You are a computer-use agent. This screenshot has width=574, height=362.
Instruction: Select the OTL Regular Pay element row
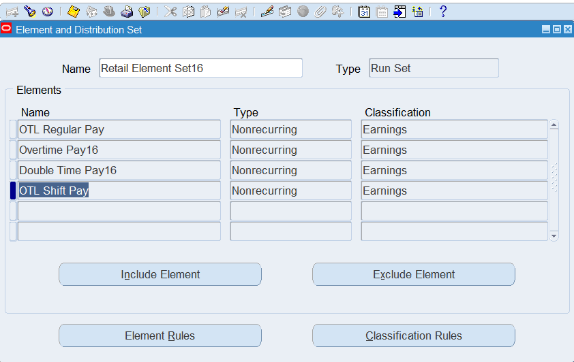point(119,130)
